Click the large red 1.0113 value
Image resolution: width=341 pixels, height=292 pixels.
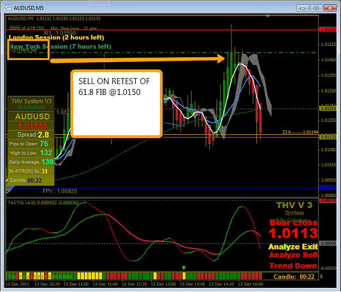tap(293, 233)
